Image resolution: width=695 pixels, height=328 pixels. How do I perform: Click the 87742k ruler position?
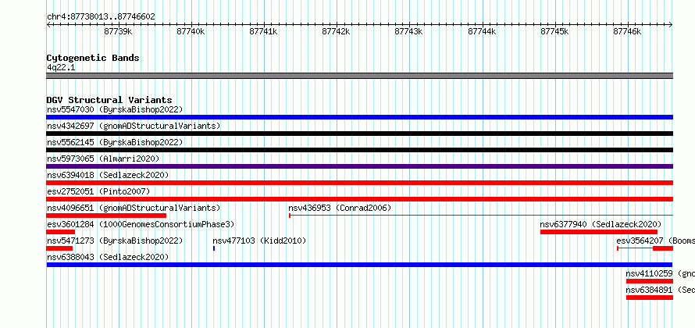click(x=336, y=31)
